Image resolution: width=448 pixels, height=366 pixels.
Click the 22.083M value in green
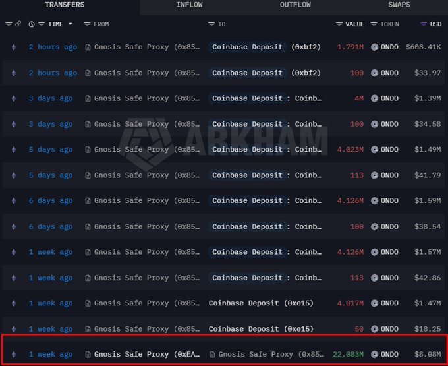348,355
